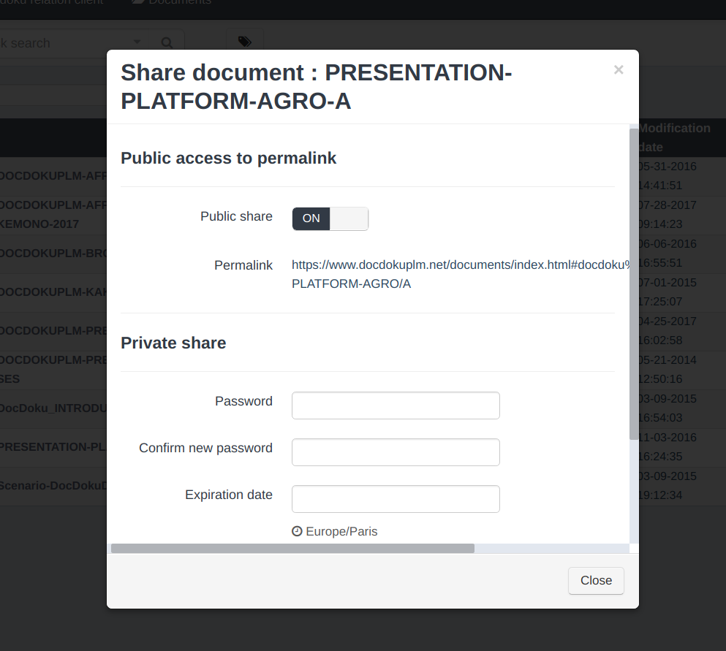Image resolution: width=726 pixels, height=651 pixels.
Task: Select the DOCDOKUPLM-BRO document row
Action: [53, 254]
